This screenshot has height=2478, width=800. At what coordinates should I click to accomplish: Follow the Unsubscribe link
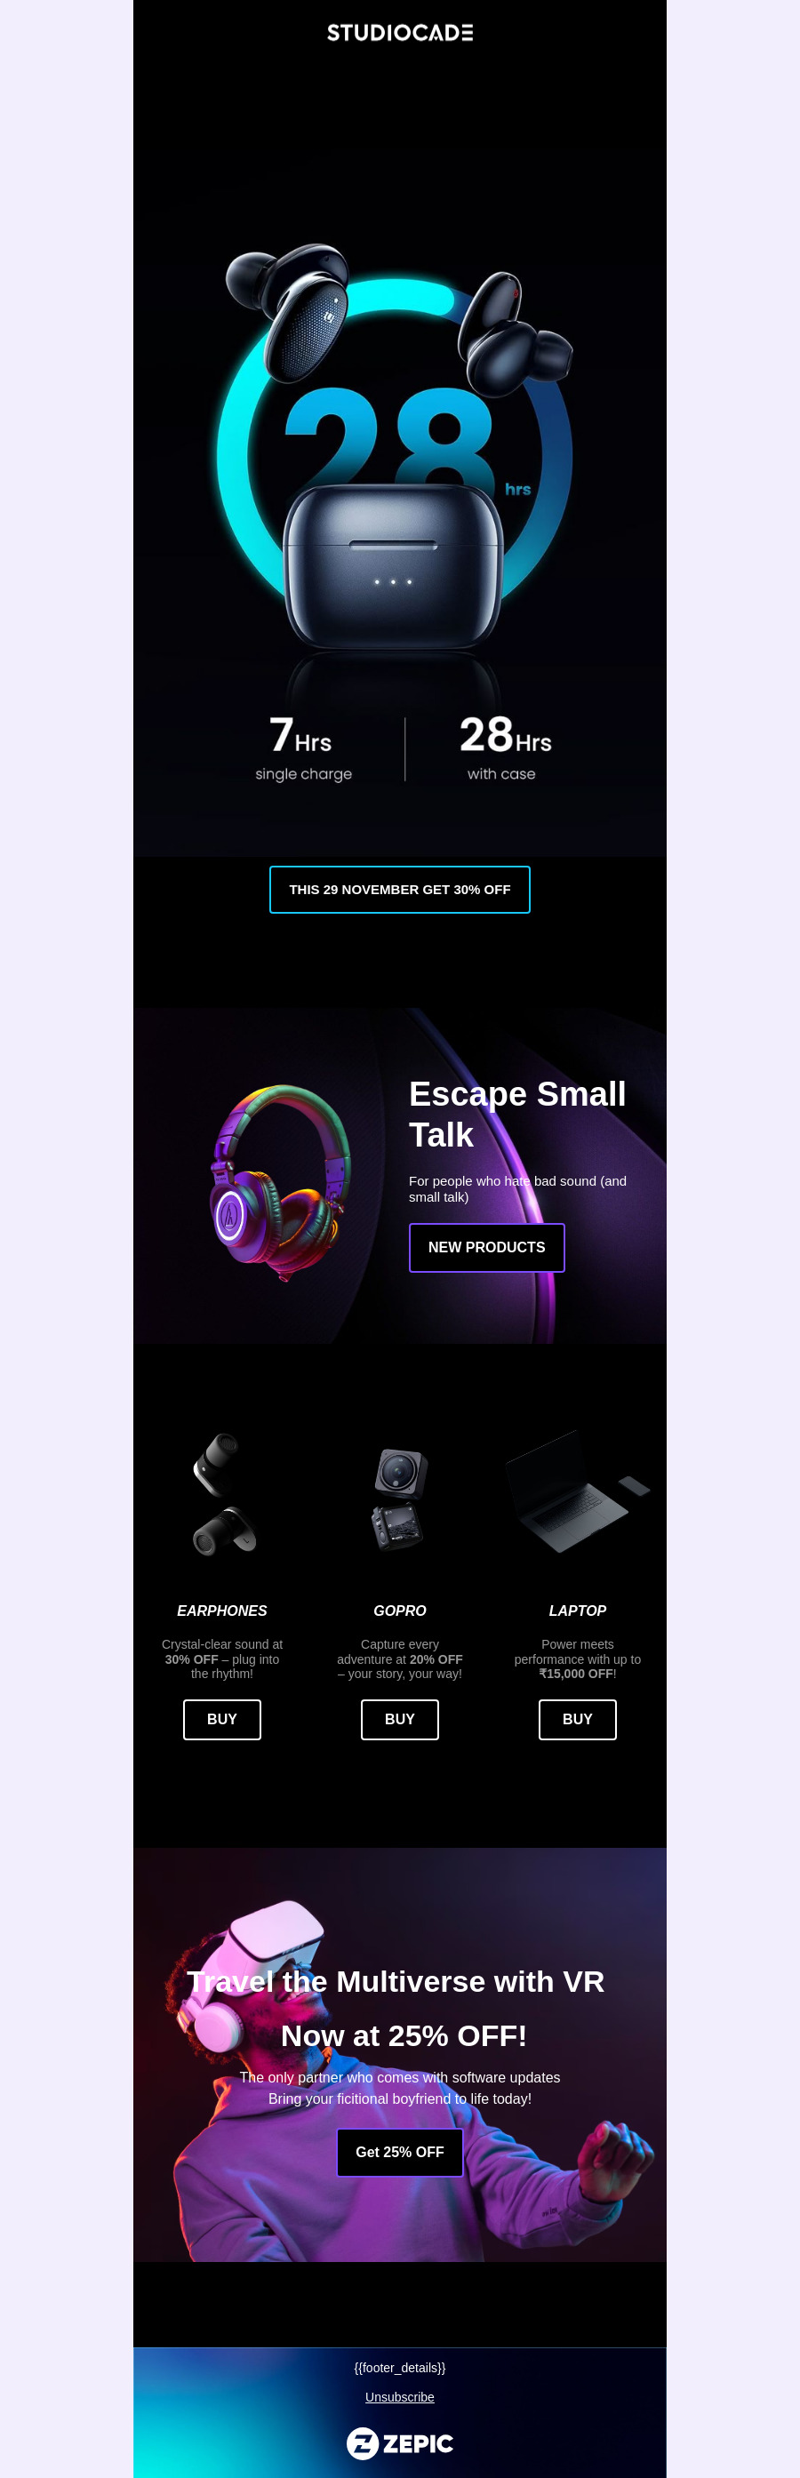click(x=400, y=2396)
